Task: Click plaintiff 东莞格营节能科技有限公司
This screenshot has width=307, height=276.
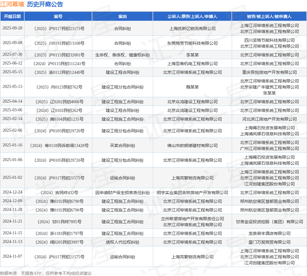Action: coord(192,43)
